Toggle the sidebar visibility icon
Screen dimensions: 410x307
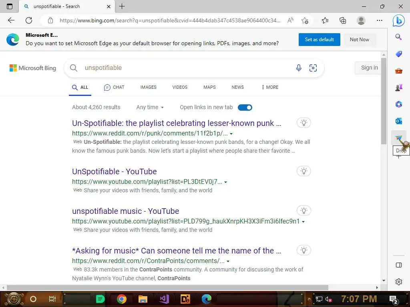398,265
